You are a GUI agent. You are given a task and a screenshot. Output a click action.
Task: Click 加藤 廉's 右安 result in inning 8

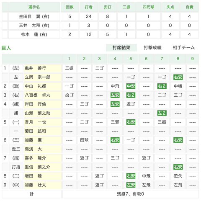pyautogui.click(x=178, y=140)
